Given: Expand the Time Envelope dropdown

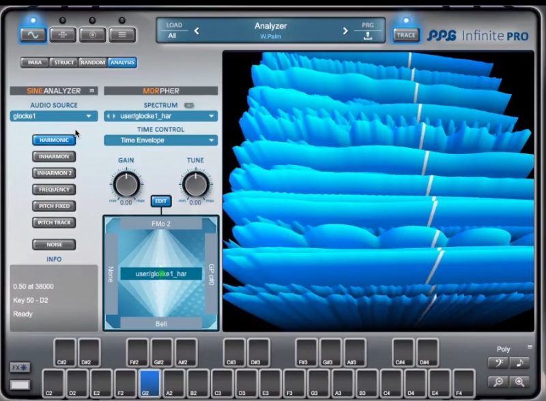Looking at the screenshot, I should click(161, 140).
